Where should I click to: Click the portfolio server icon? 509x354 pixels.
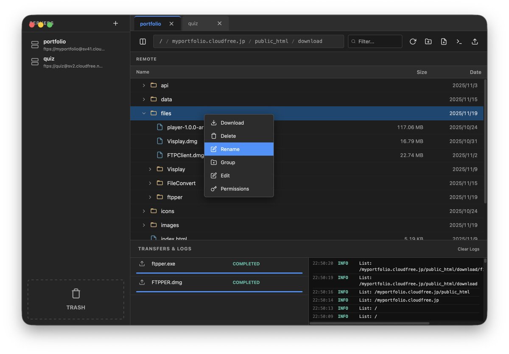(x=35, y=45)
